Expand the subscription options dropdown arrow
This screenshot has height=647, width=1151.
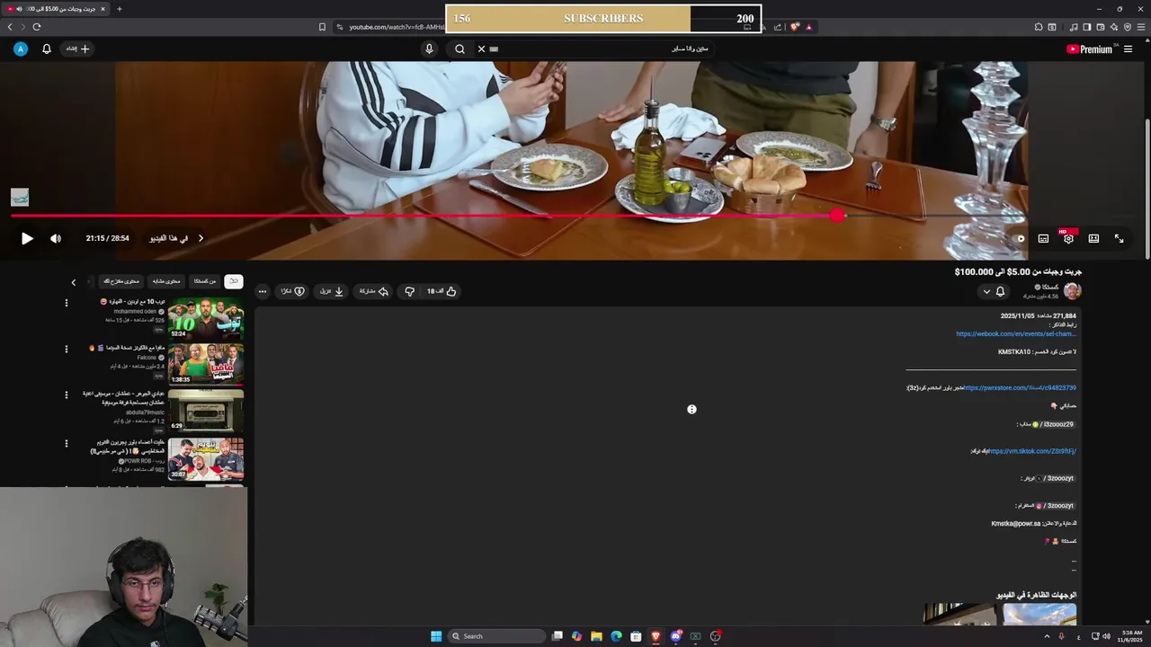[x=986, y=291]
